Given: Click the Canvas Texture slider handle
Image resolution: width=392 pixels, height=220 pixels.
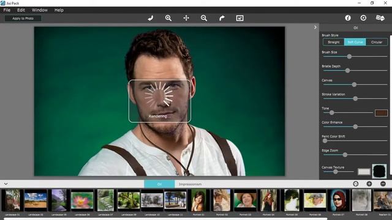Looking at the screenshot, I should click(336, 172).
